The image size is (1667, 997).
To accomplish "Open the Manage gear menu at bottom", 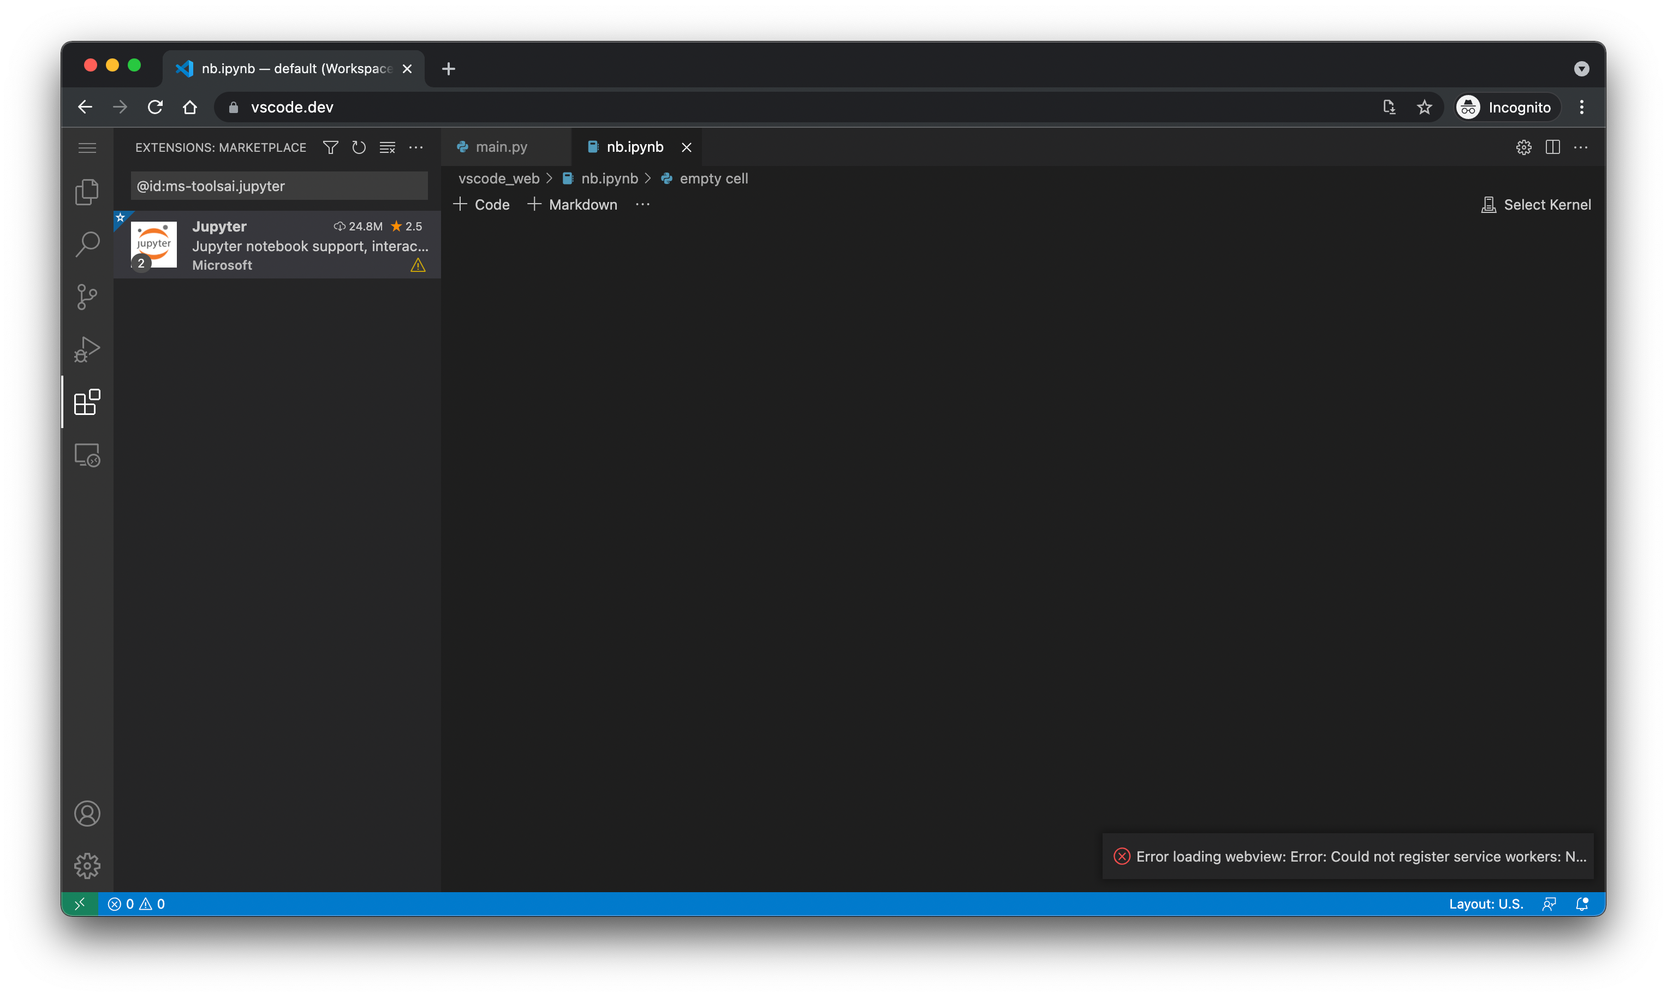I will tap(87, 866).
